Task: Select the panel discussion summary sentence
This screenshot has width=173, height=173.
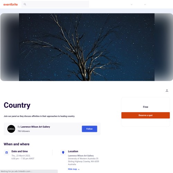Action: click(x=39, y=116)
